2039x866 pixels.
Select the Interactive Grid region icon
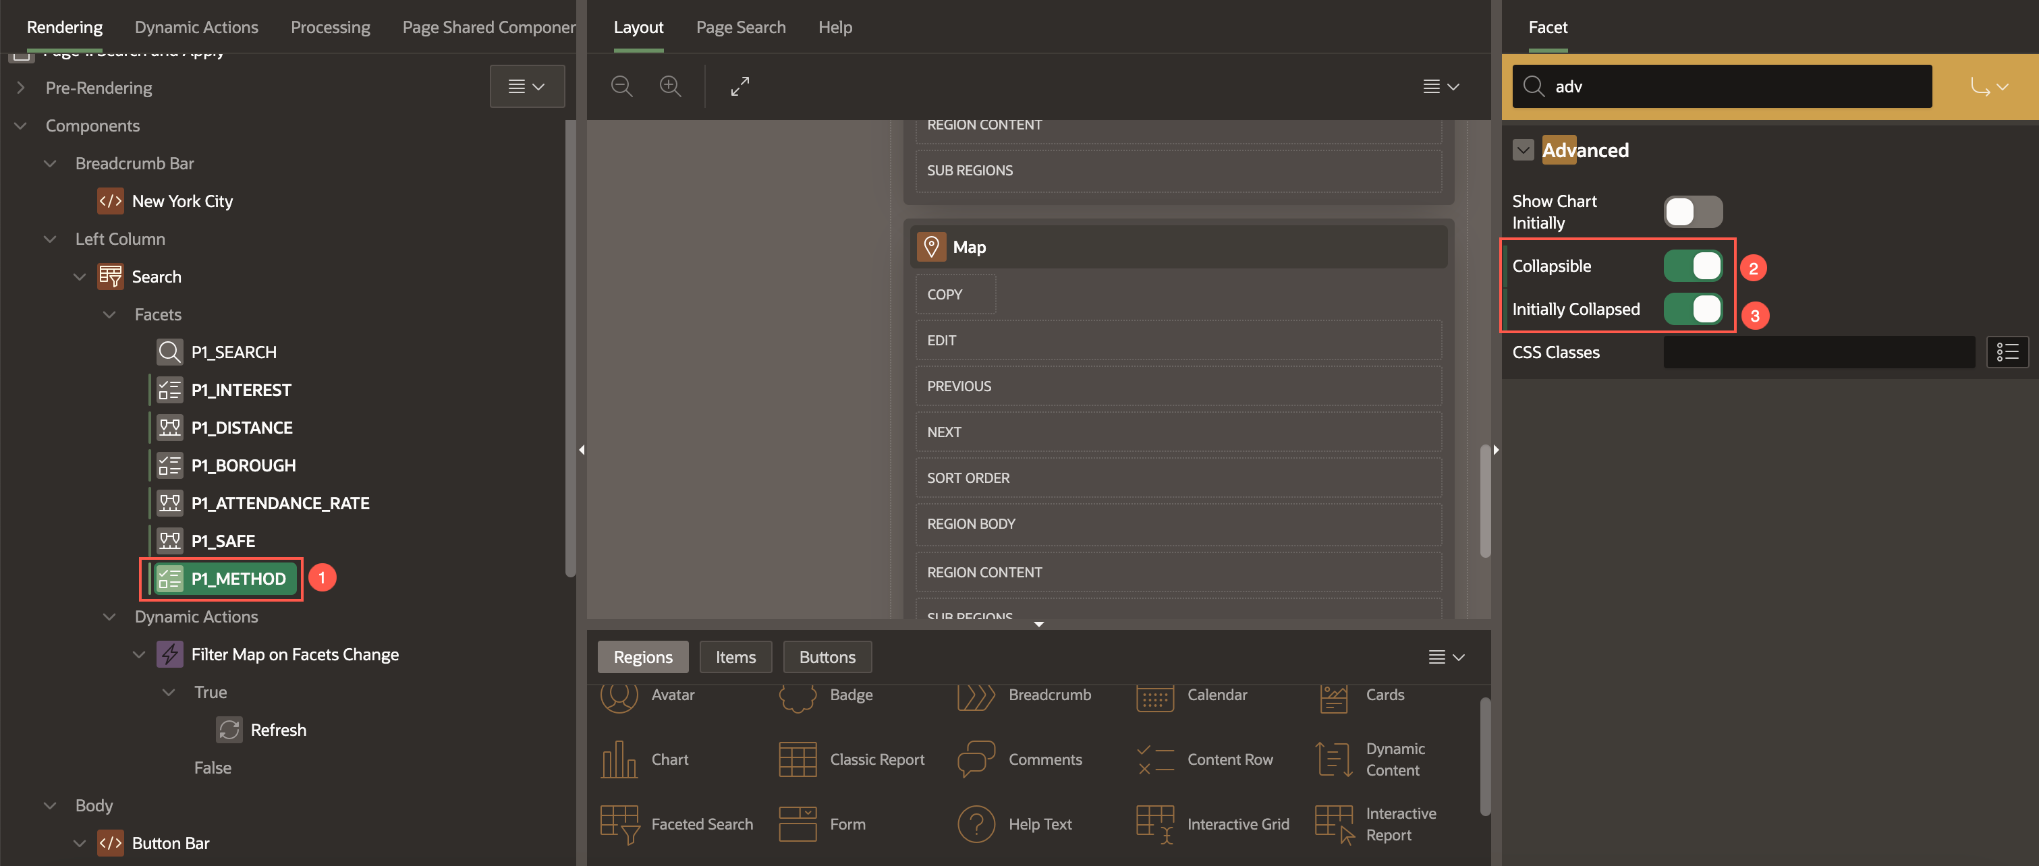click(1155, 824)
